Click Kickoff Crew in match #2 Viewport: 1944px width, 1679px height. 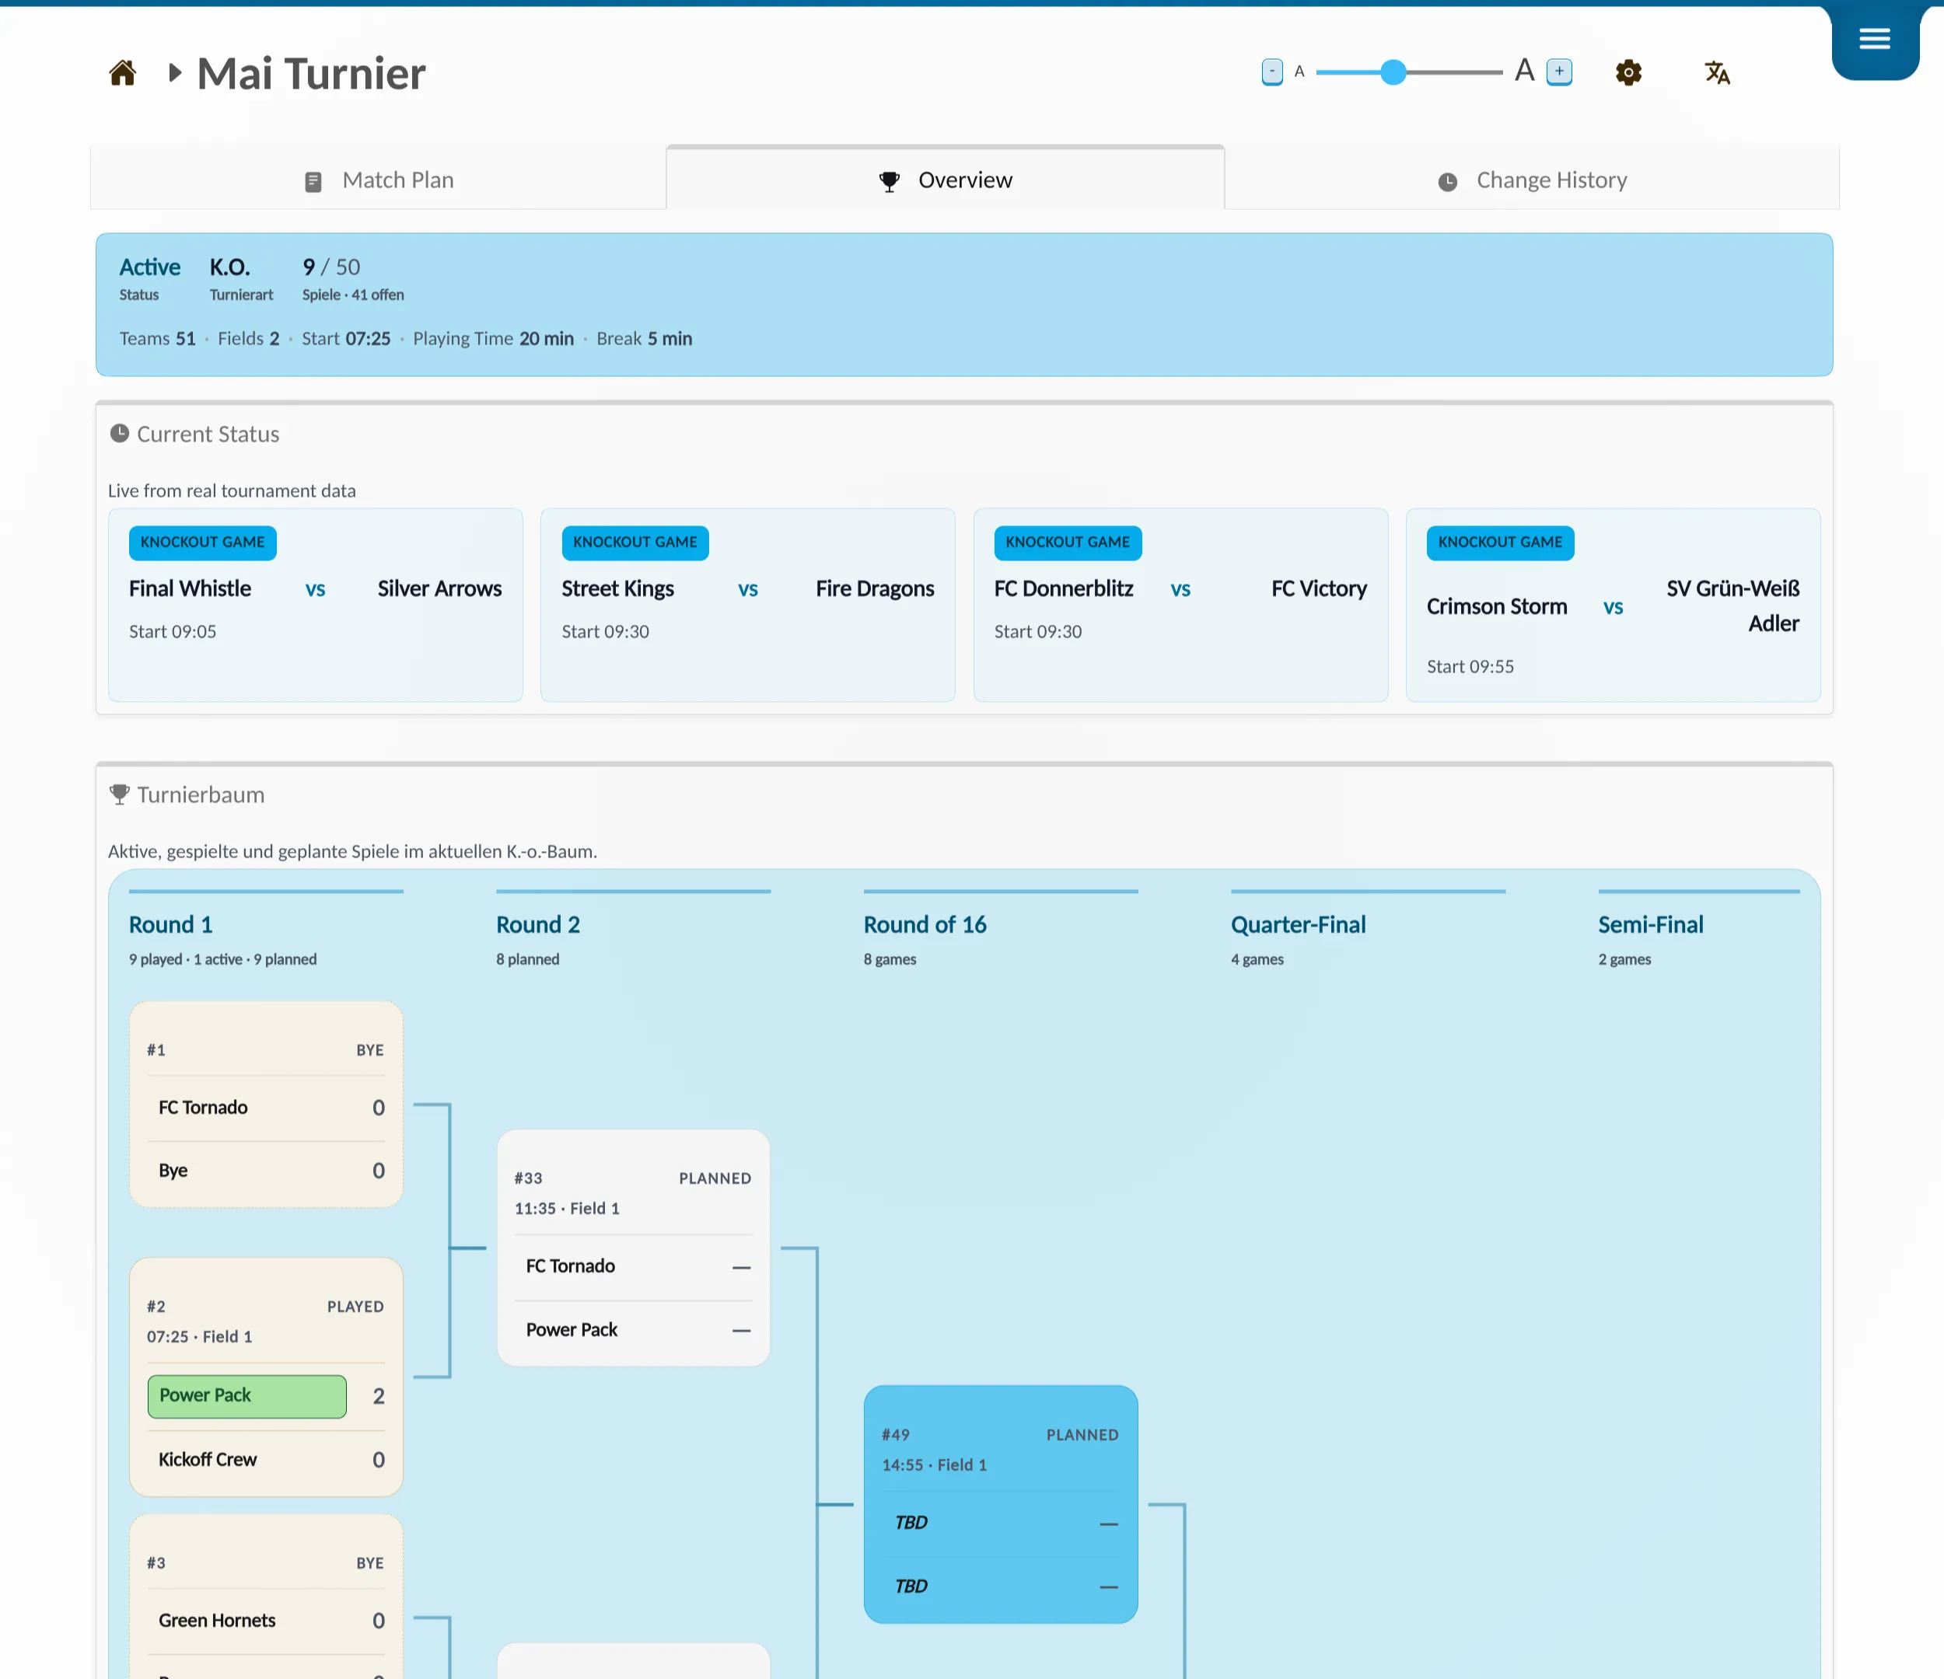tap(208, 1460)
